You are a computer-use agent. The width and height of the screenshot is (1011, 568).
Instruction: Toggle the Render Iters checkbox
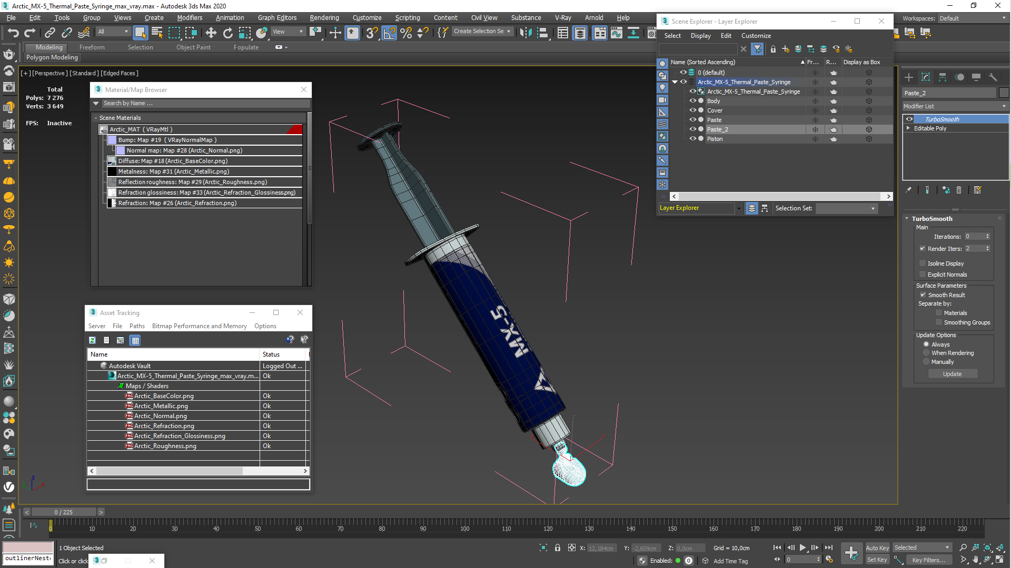click(923, 249)
